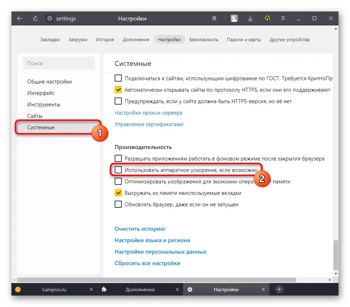The height and width of the screenshot is (307, 350).
Task: Click the Yandex logo icon in address bar
Action: click(50, 18)
